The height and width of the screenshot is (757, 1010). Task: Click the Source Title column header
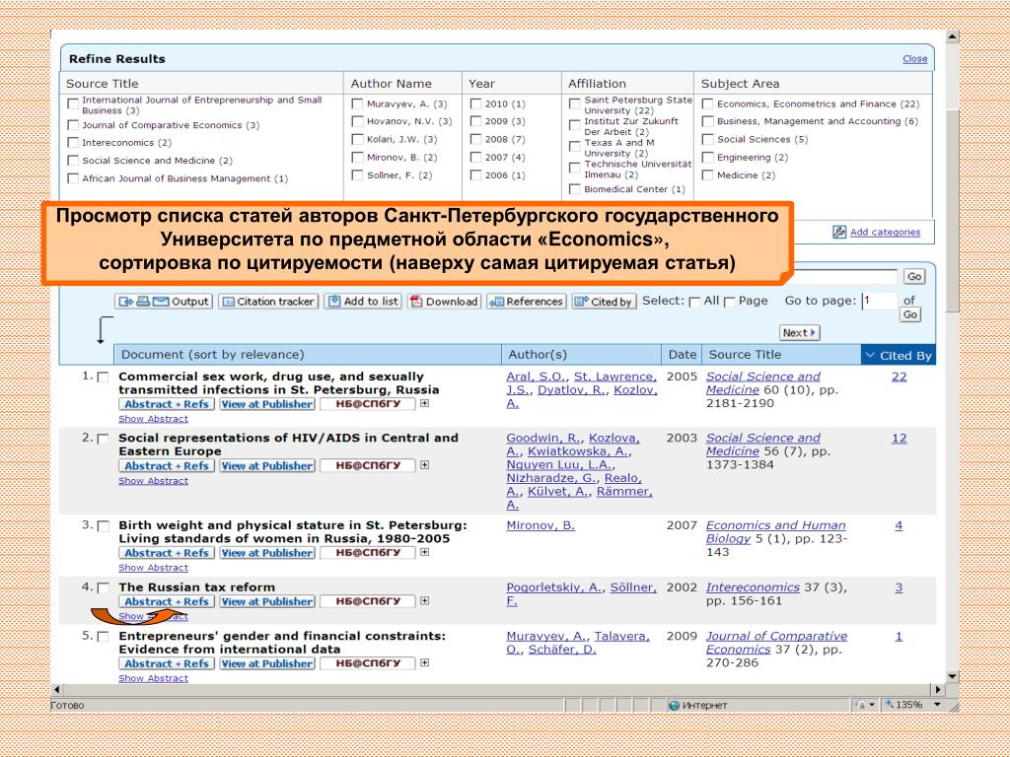[781, 355]
